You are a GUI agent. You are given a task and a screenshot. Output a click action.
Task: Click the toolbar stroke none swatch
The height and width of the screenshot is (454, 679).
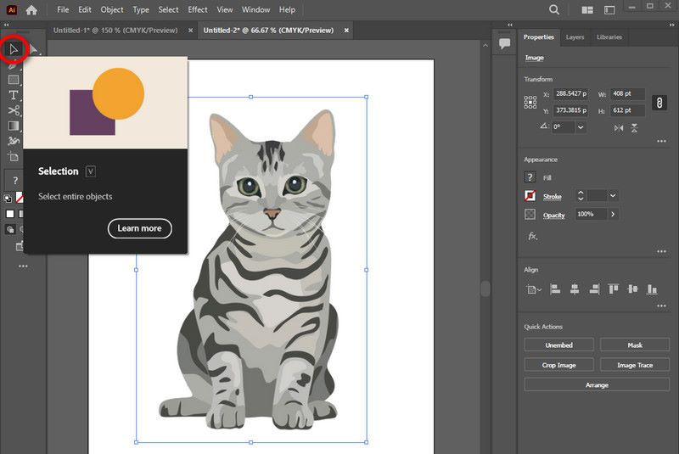pyautogui.click(x=19, y=198)
